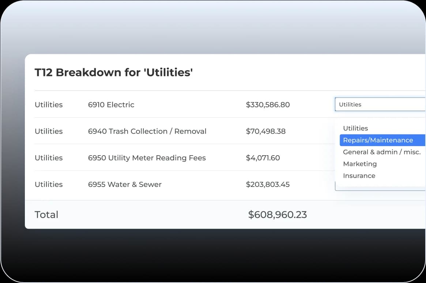Choose Insurance from the dropdown options

click(x=359, y=176)
